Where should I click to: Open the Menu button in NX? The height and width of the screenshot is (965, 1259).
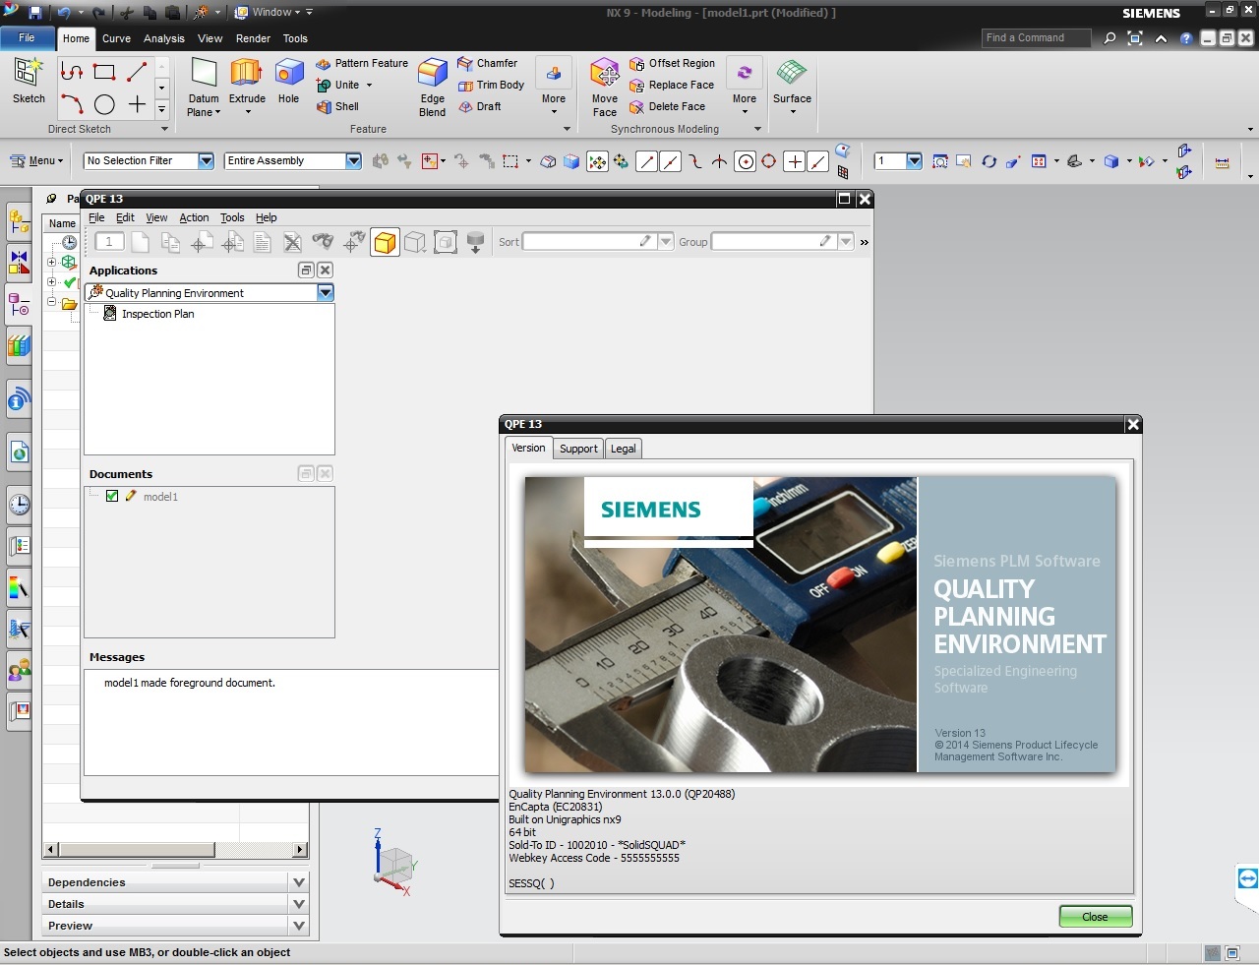tap(36, 160)
